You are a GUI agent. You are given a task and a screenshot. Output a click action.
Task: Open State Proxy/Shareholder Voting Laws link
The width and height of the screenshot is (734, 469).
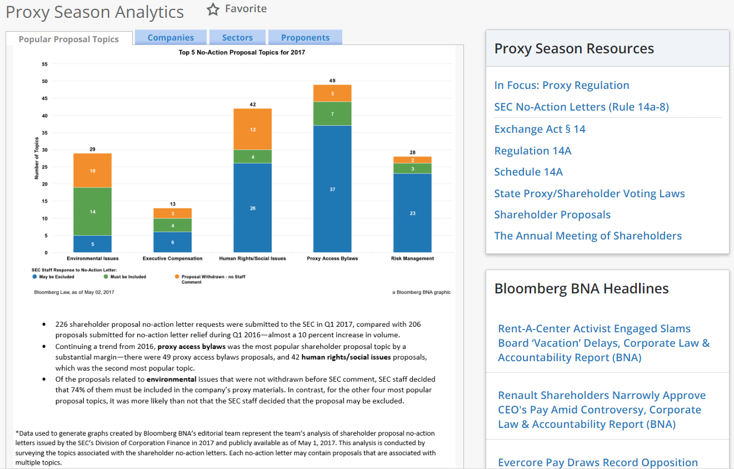[x=589, y=193]
